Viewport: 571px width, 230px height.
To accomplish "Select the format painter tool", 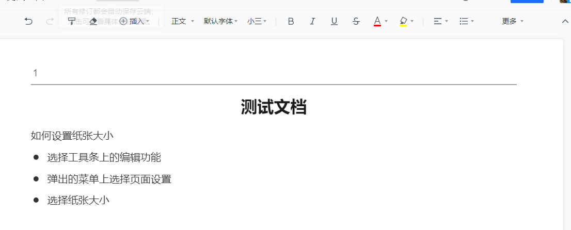I will coord(72,21).
